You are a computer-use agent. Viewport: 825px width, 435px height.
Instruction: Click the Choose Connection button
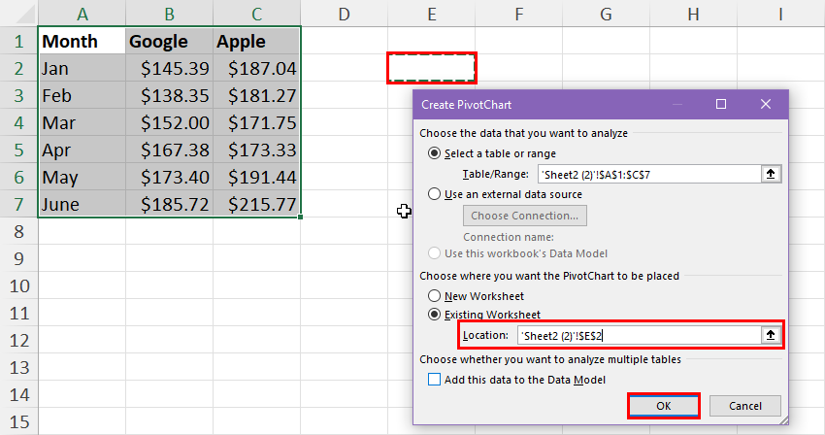[525, 216]
